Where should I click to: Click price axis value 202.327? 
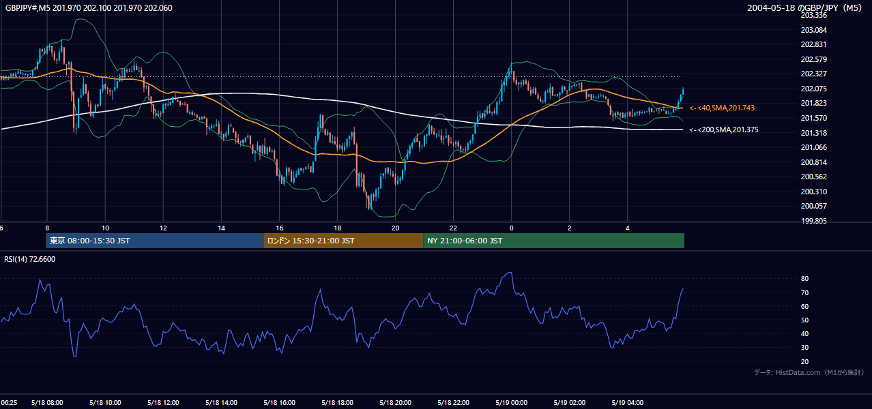point(814,74)
